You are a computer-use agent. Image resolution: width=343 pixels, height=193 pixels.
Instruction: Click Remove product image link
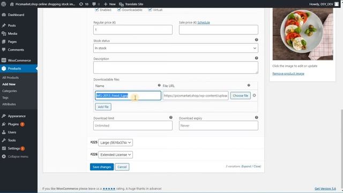[288, 73]
